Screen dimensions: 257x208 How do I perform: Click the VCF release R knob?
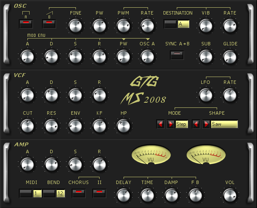(100, 95)
